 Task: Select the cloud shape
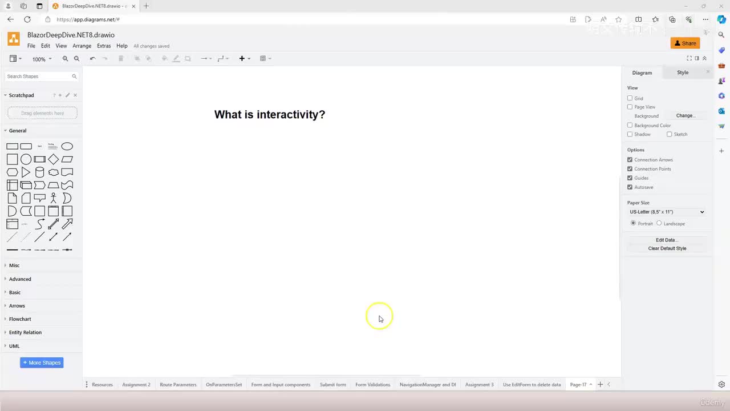[x=54, y=172]
